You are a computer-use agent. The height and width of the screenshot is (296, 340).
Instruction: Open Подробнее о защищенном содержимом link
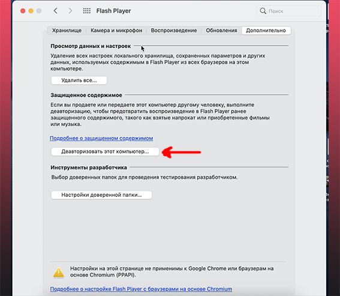coord(101,138)
